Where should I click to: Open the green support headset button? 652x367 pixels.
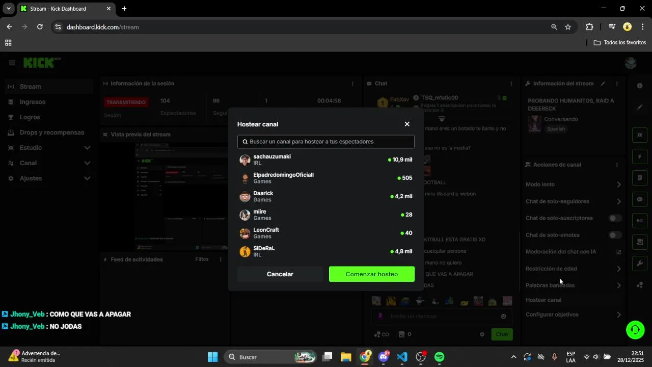click(635, 330)
